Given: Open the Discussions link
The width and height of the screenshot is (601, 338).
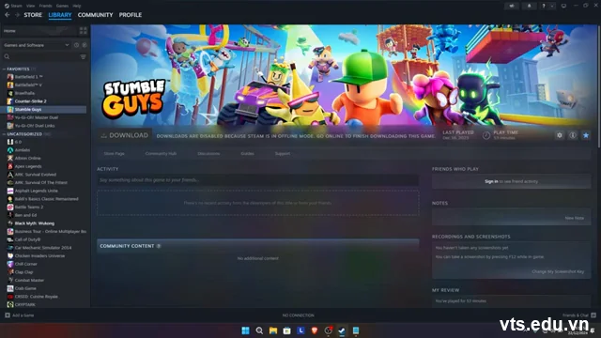Looking at the screenshot, I should [208, 154].
